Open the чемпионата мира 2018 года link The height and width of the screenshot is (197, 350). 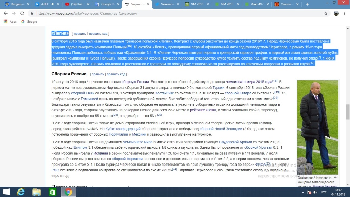click(x=249, y=82)
